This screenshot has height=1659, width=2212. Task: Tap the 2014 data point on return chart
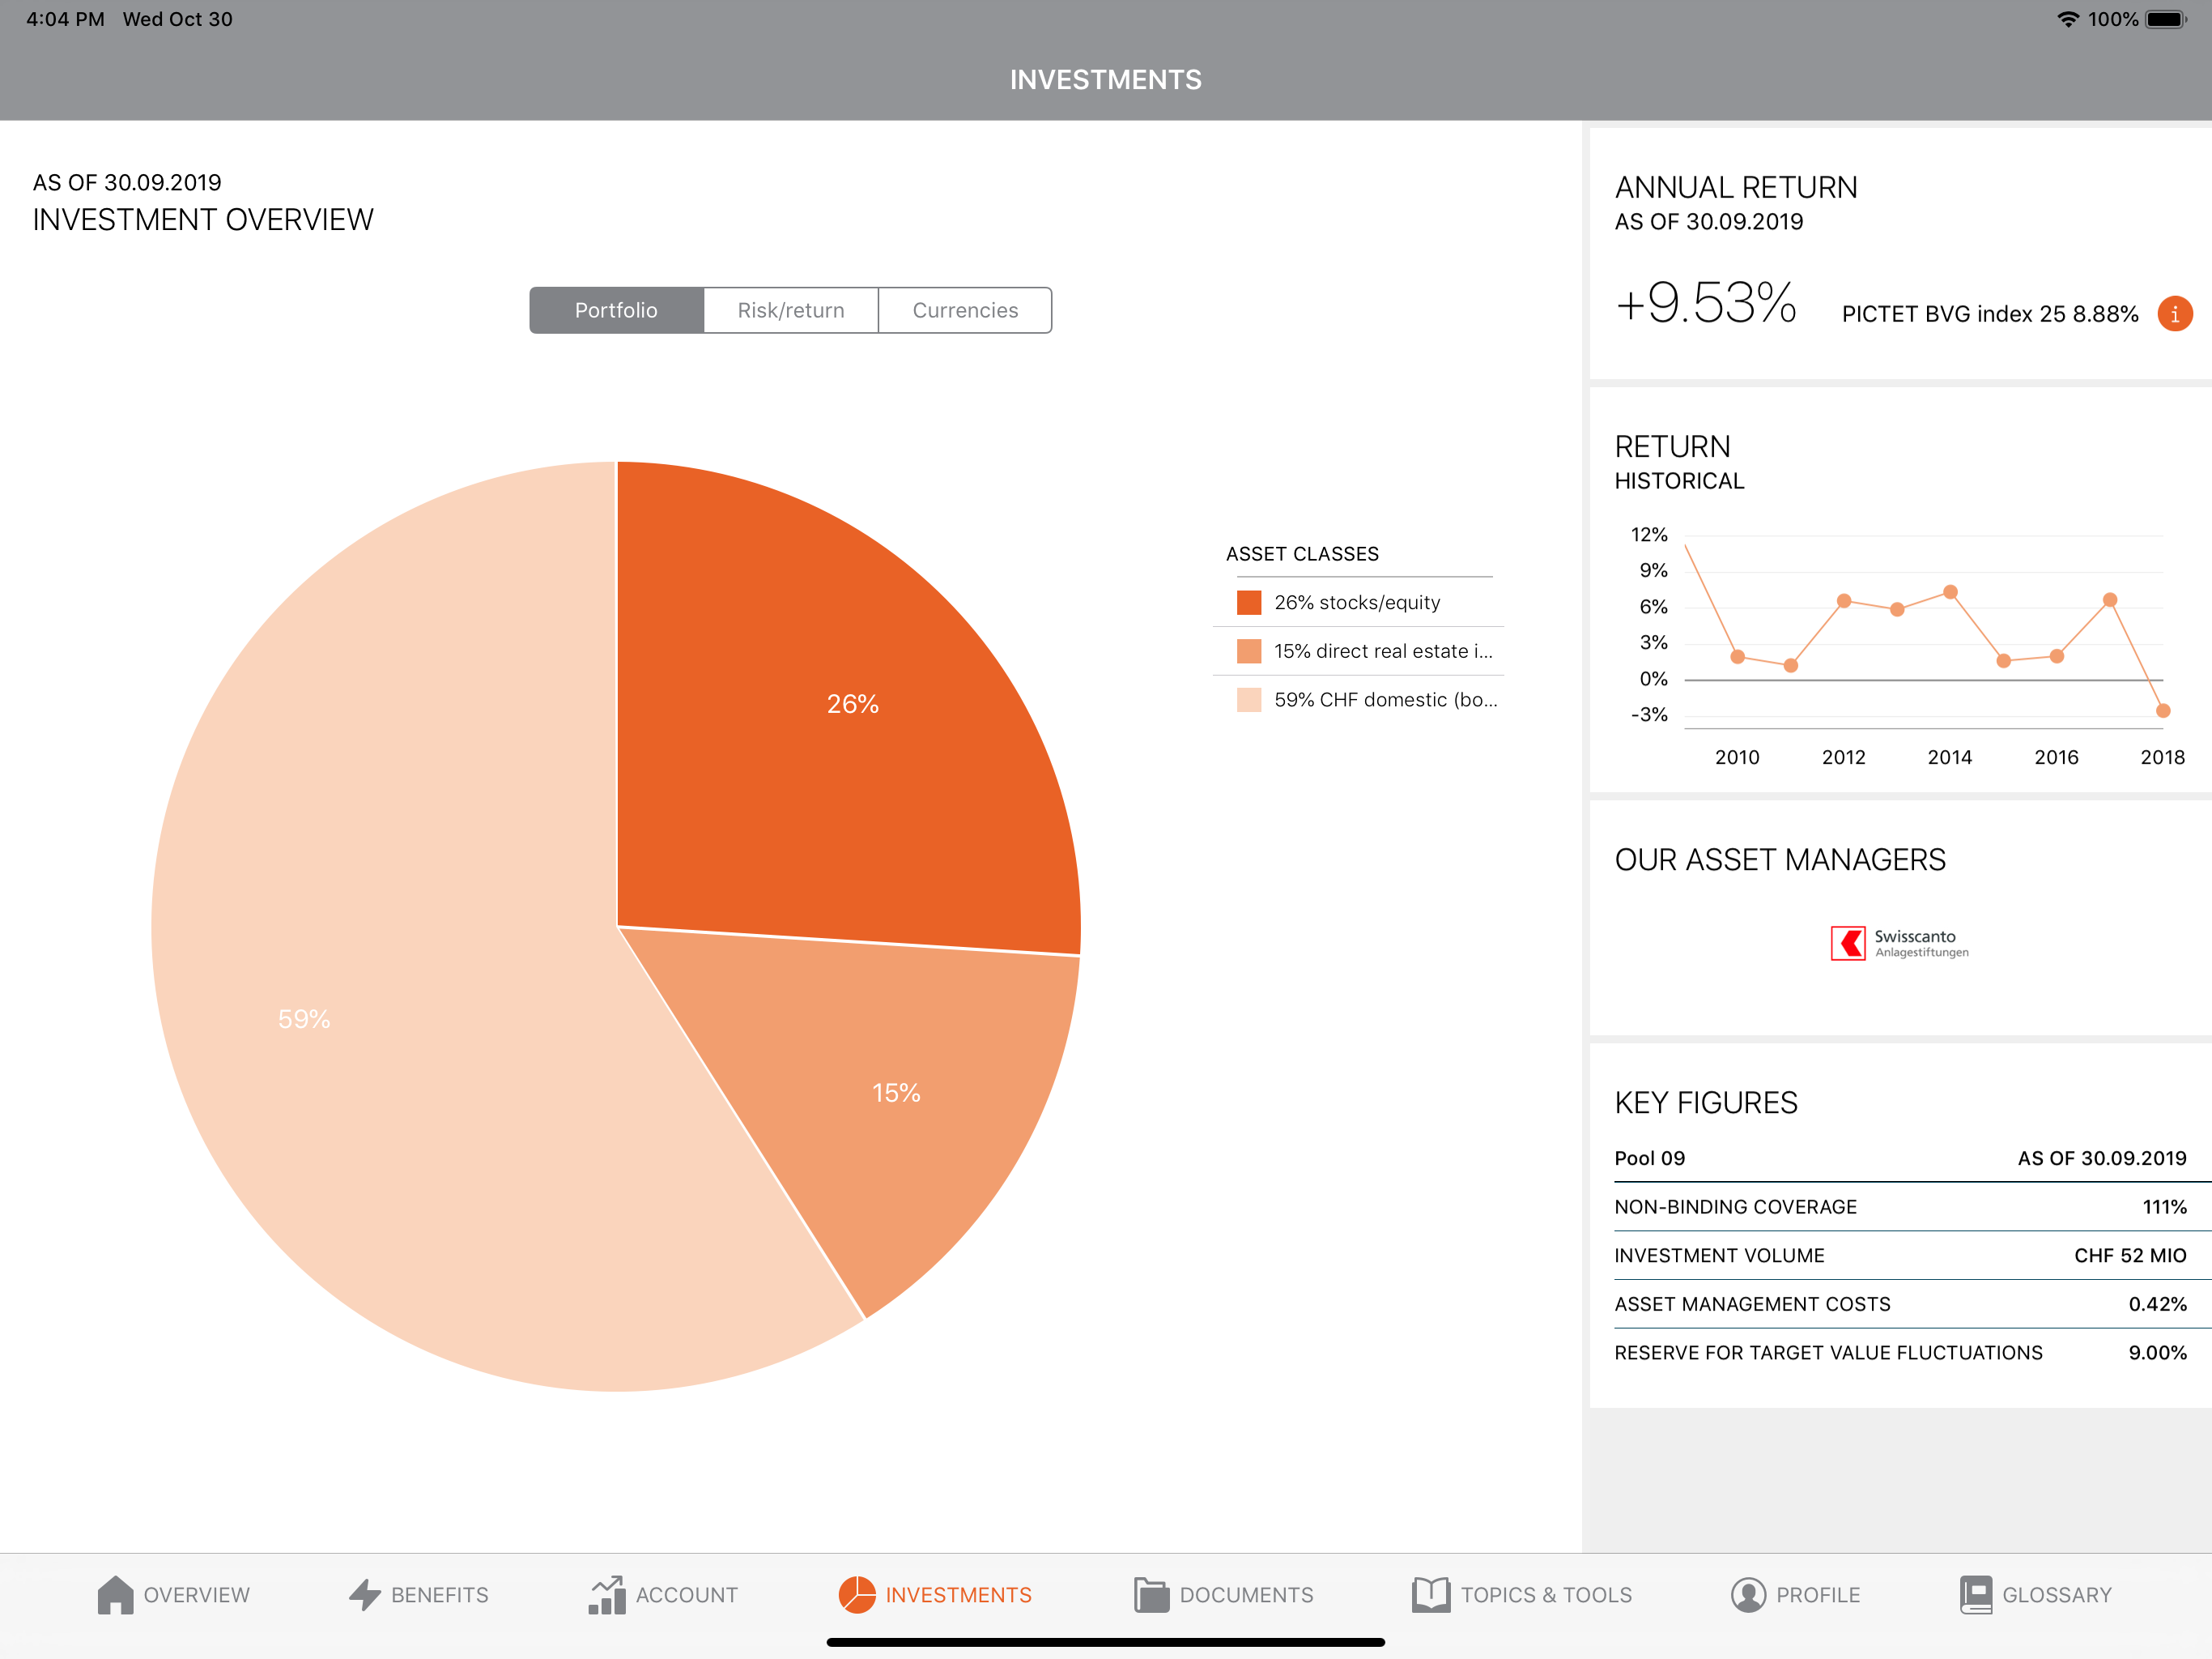coord(1950,591)
